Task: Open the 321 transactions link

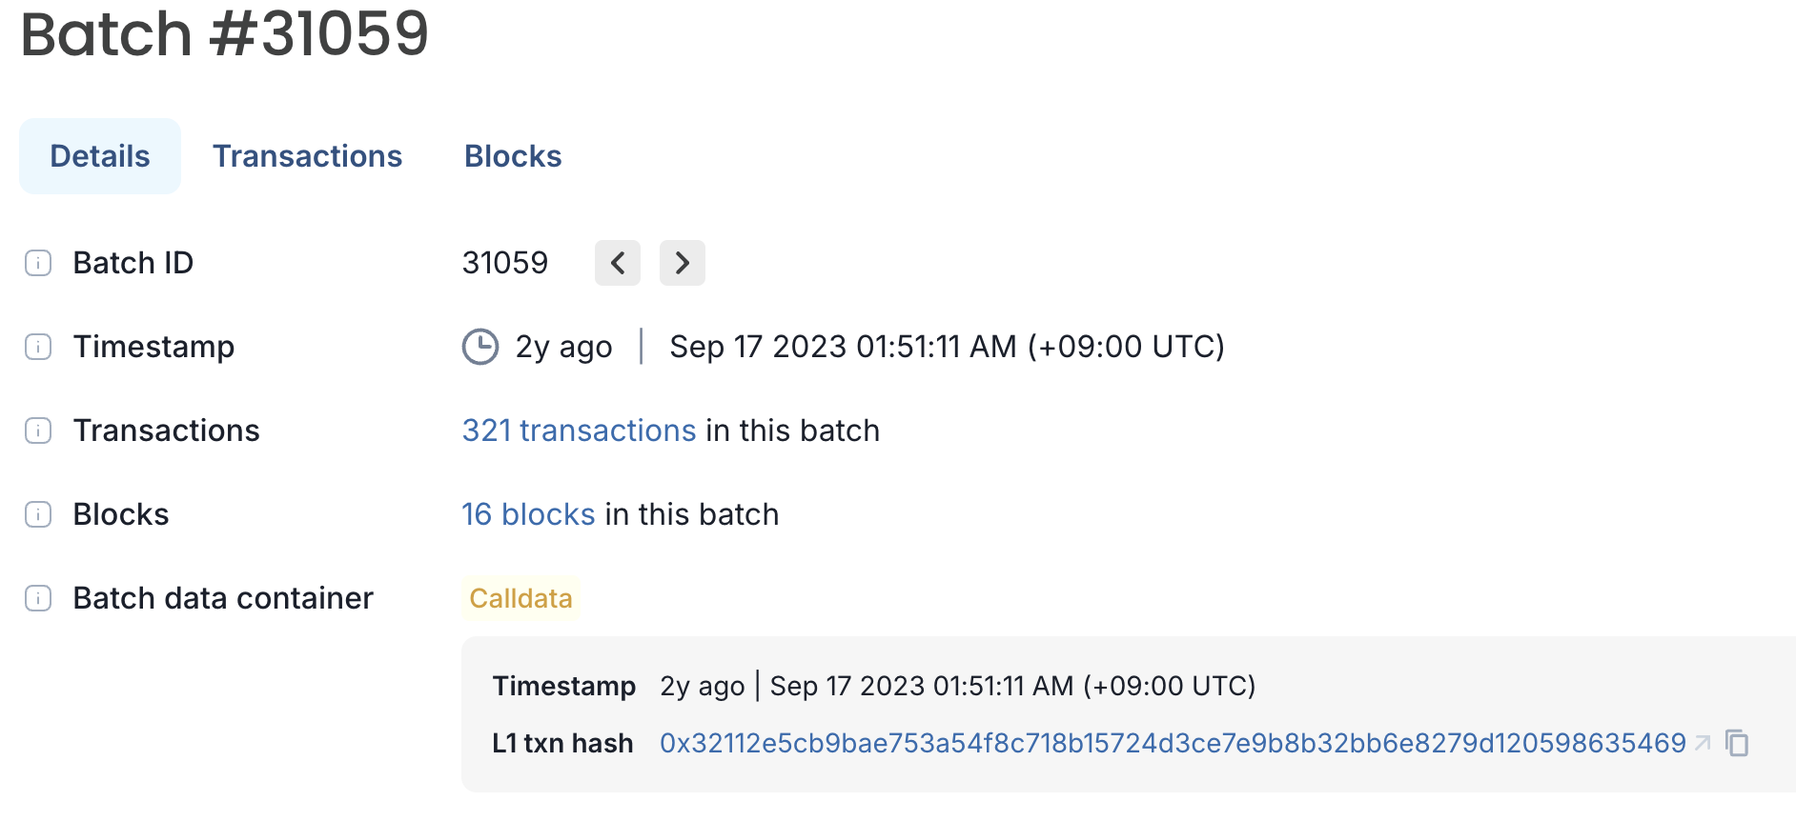Action: (579, 431)
